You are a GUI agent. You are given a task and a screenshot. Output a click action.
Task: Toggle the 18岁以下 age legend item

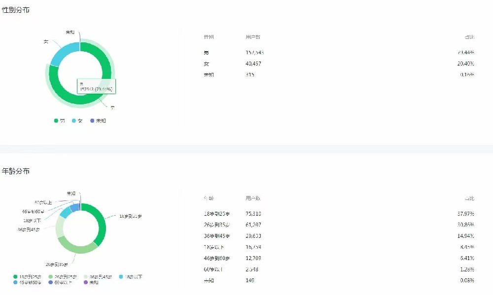[131, 277]
